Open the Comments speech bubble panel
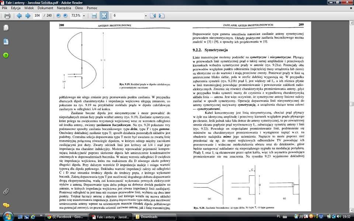The image size is (354, 221). 6,205
